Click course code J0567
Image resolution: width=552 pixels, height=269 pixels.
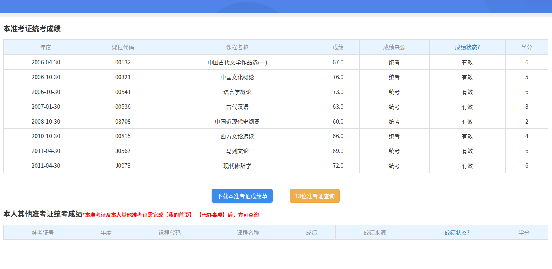123,151
